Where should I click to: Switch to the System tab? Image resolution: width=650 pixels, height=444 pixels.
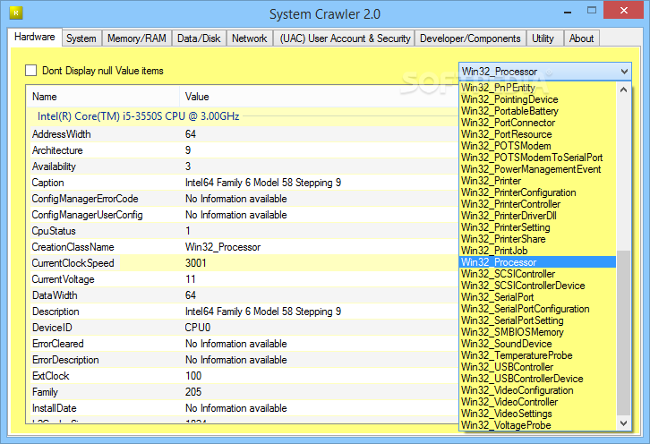coord(81,38)
